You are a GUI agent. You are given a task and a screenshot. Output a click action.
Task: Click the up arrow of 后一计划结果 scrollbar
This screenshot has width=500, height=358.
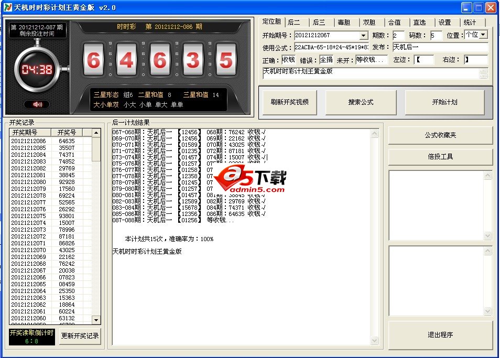[x=374, y=134]
